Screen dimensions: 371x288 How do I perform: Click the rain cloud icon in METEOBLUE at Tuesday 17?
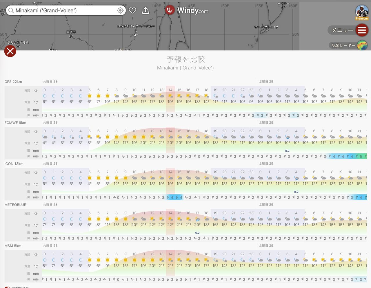pos(197,219)
